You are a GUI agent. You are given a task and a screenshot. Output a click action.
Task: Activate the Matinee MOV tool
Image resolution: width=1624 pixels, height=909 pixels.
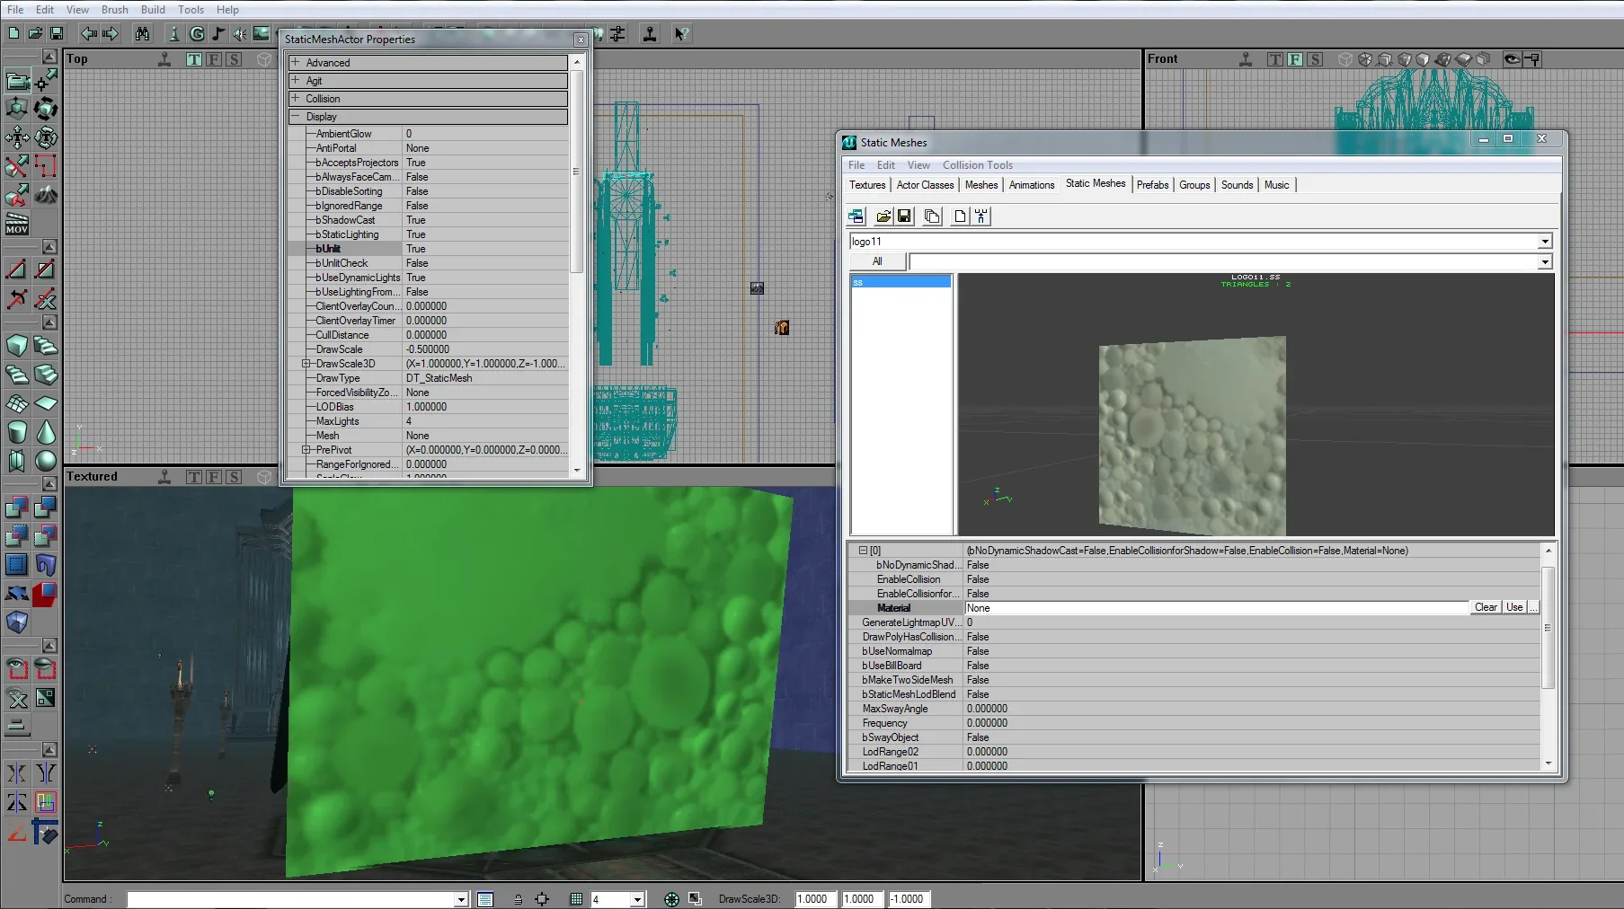click(x=17, y=223)
